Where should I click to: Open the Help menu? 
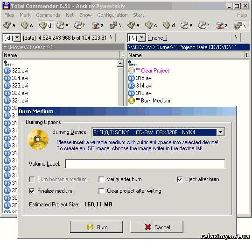pos(242,15)
